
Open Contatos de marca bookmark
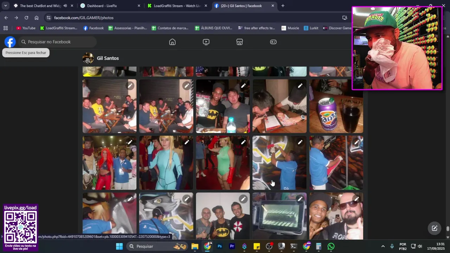point(171,28)
